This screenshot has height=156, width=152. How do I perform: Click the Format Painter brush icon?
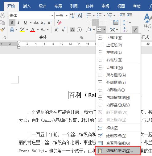[x=3, y=30]
